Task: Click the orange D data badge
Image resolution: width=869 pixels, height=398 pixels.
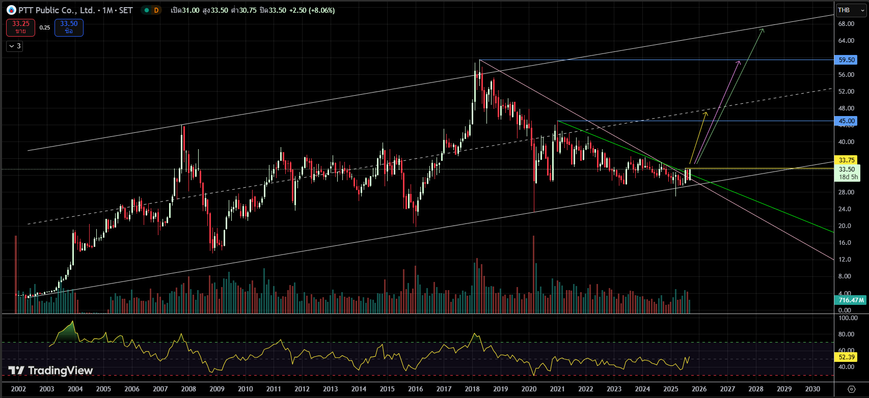Action: (x=156, y=10)
